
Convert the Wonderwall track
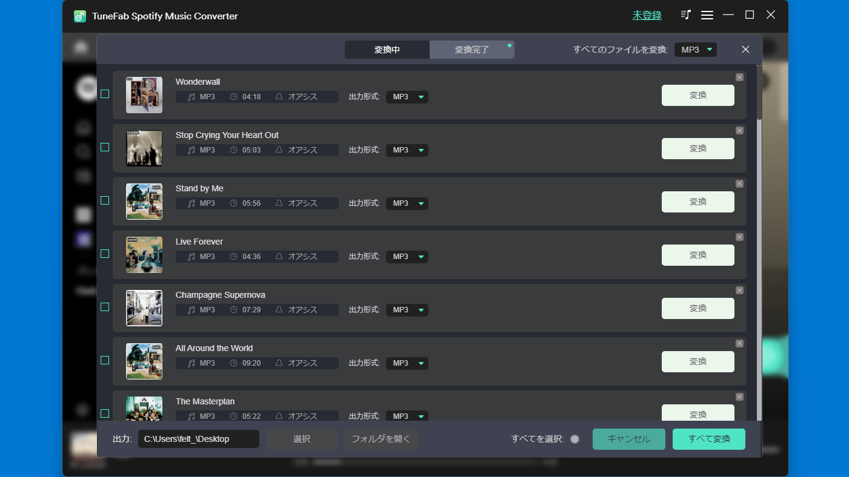pos(698,95)
